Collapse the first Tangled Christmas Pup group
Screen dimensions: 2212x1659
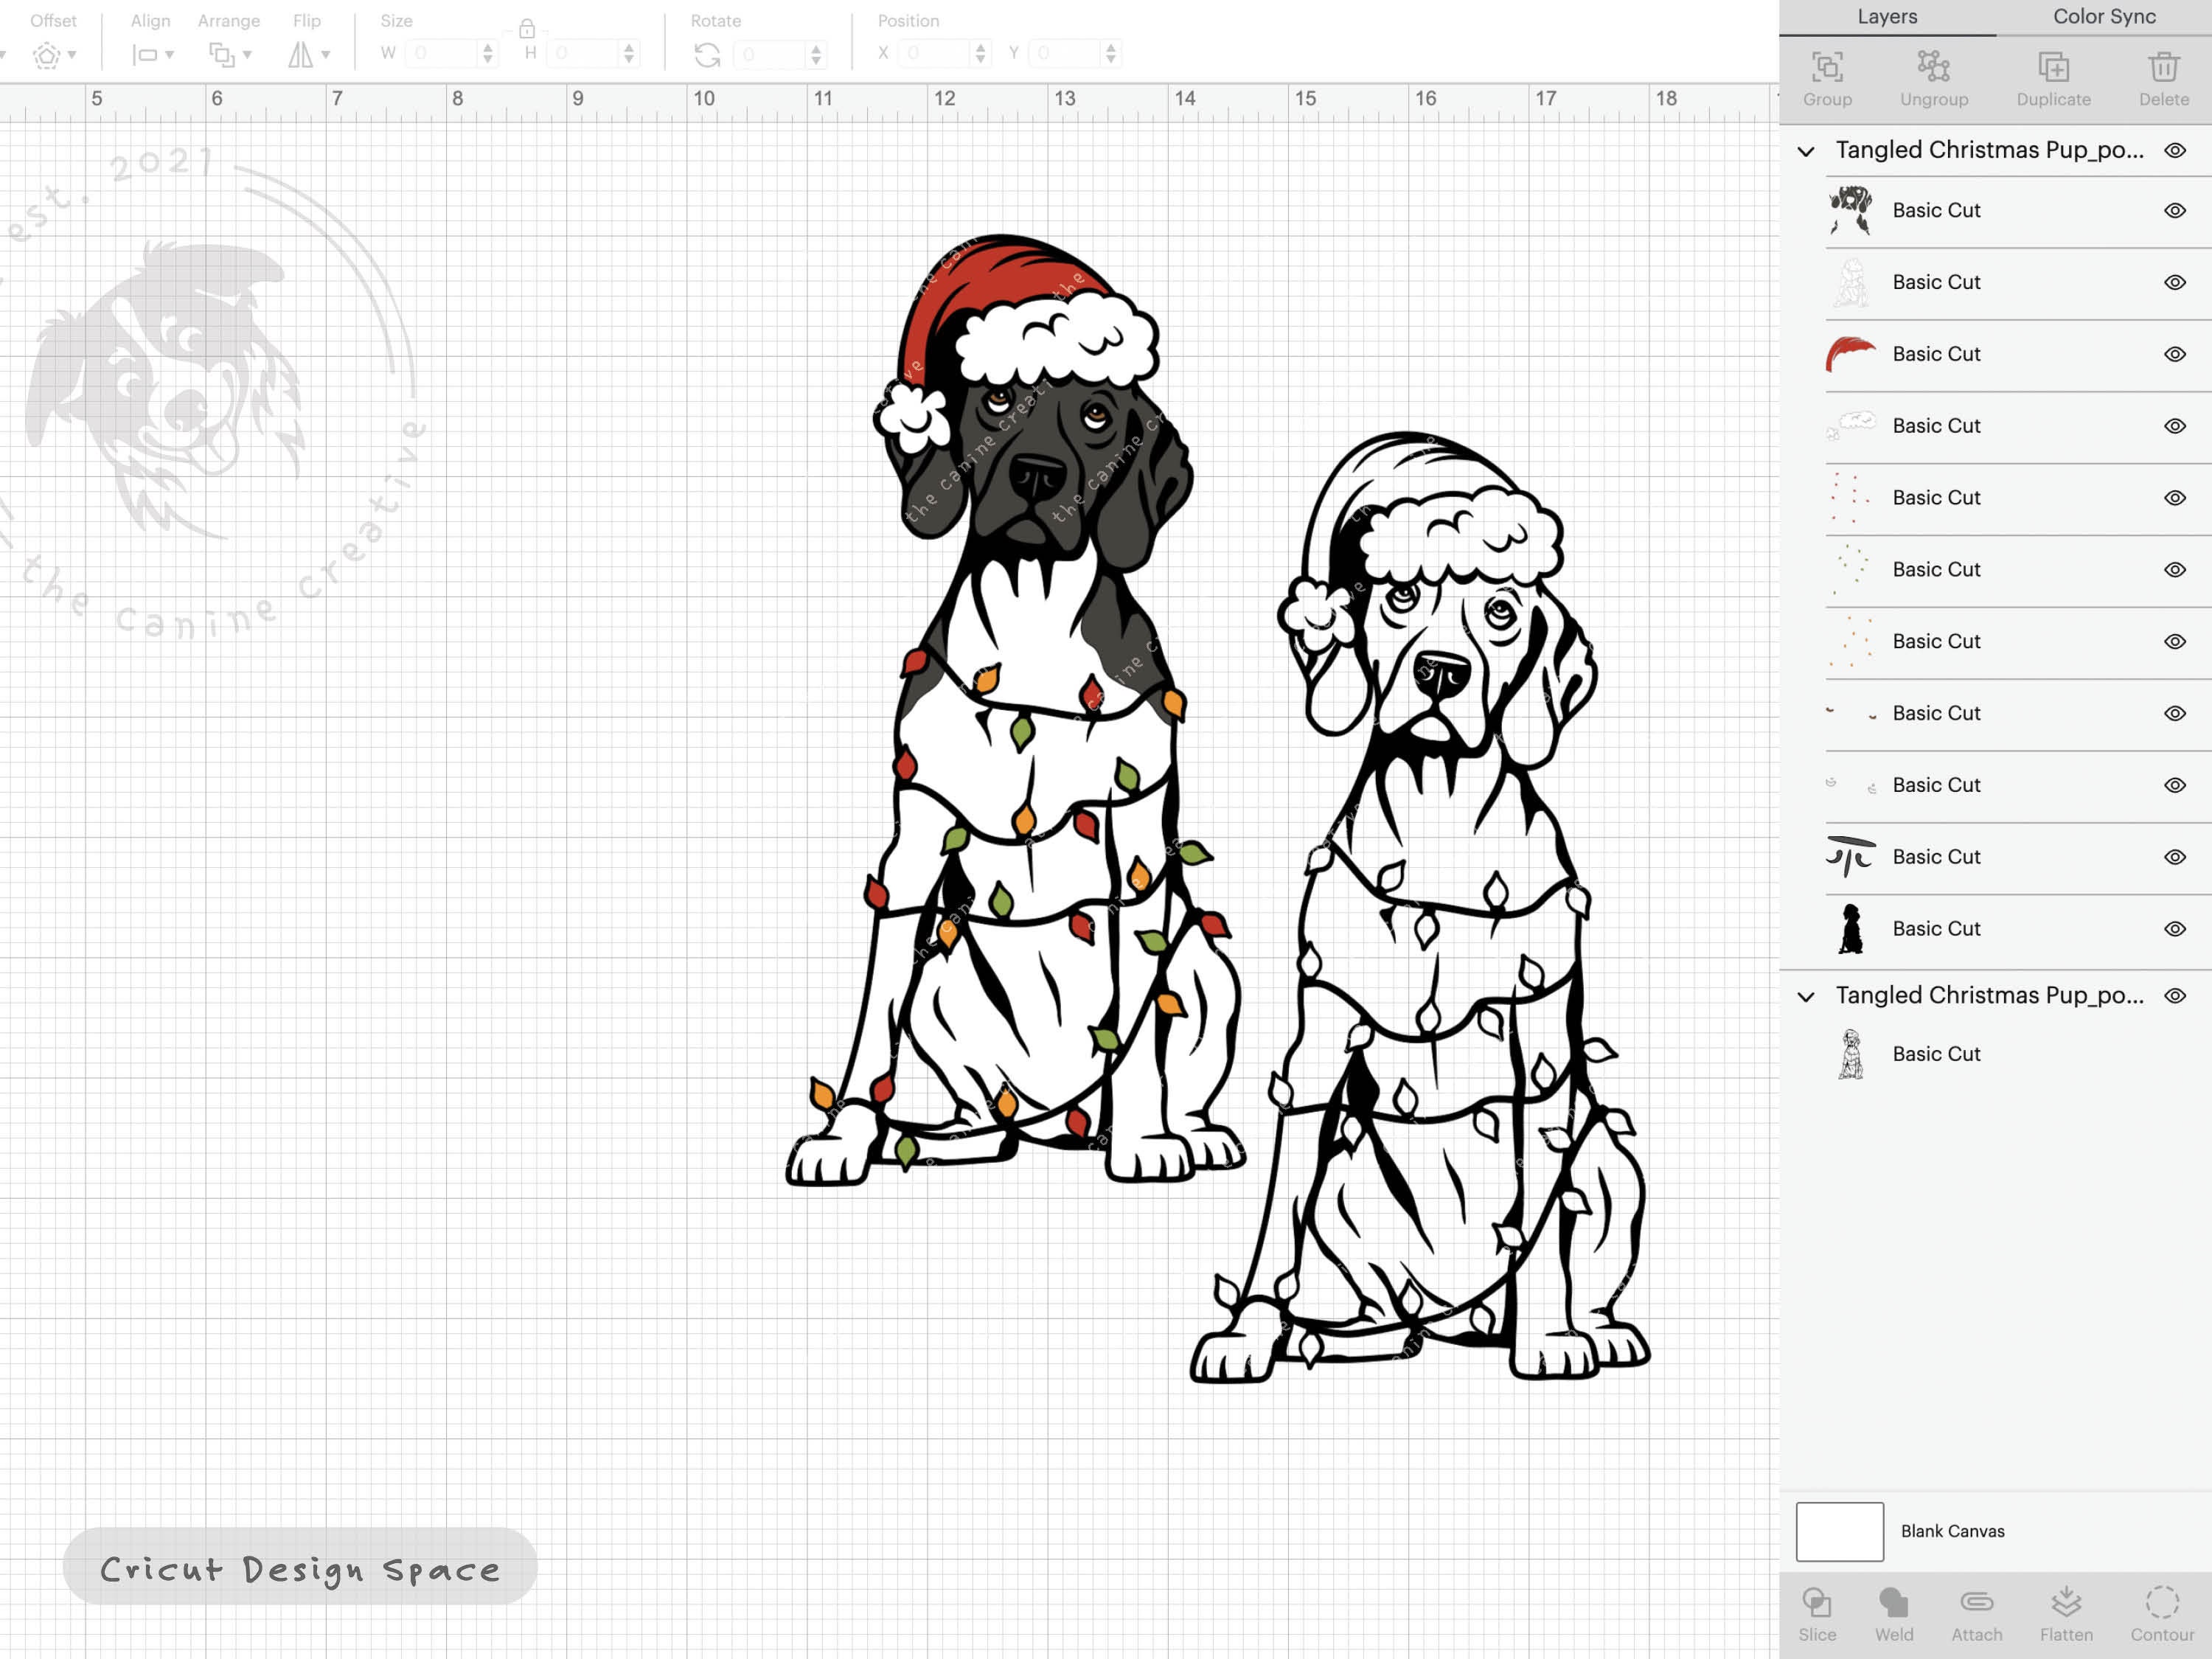[x=1806, y=150]
